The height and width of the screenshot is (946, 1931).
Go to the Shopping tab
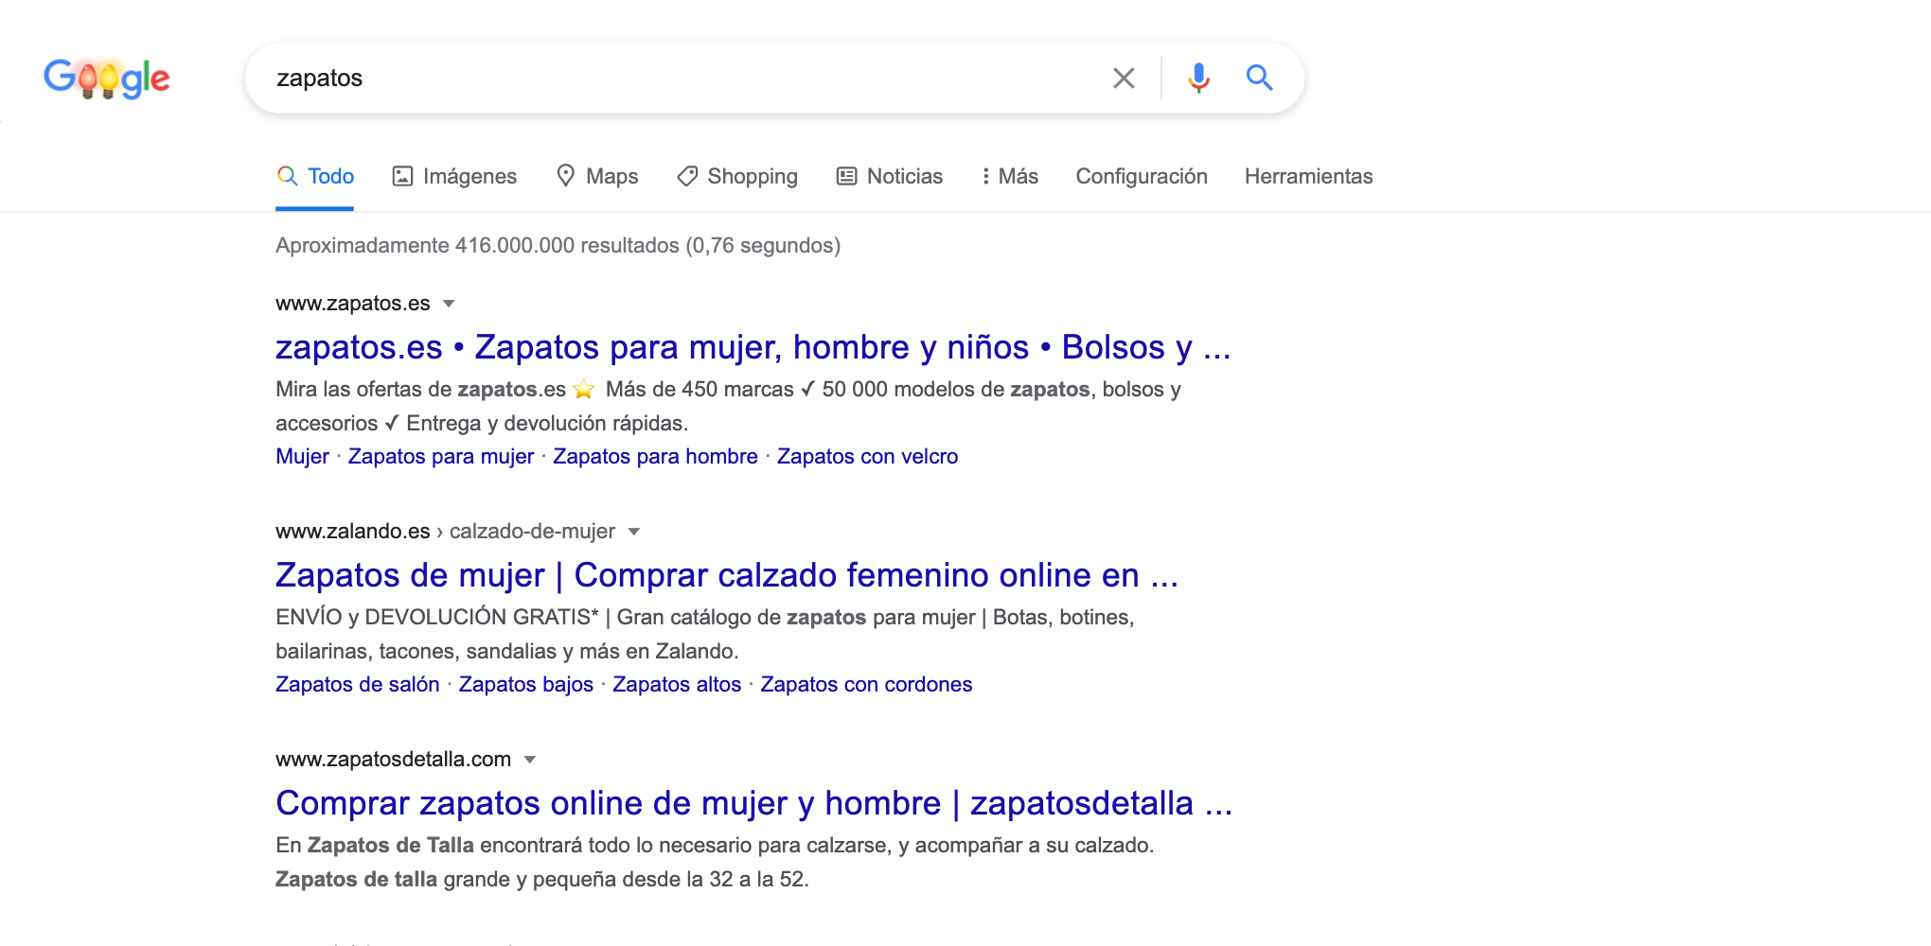coord(737,176)
